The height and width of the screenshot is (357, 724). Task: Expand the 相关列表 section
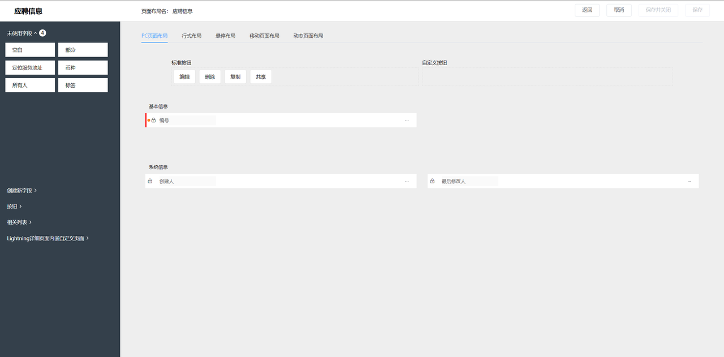[20, 222]
